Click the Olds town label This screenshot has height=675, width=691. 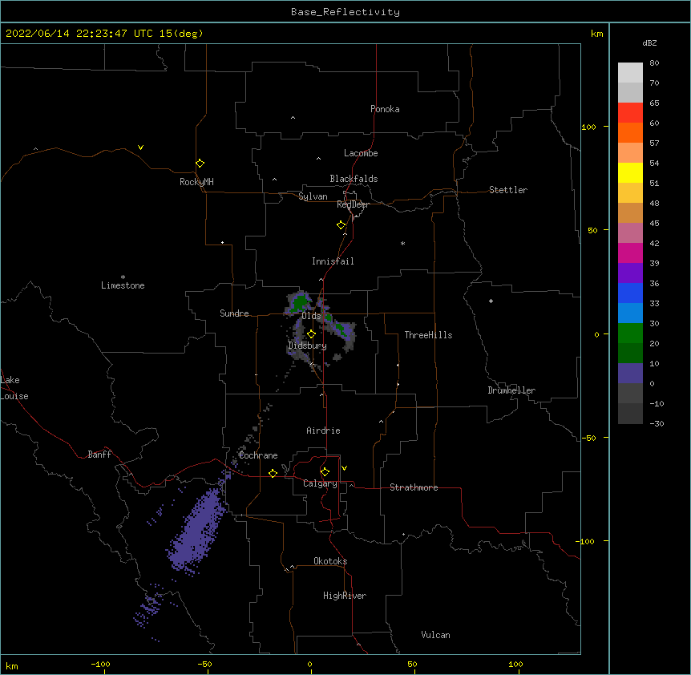pyautogui.click(x=311, y=316)
